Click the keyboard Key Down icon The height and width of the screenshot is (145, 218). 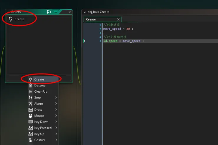point(30,122)
